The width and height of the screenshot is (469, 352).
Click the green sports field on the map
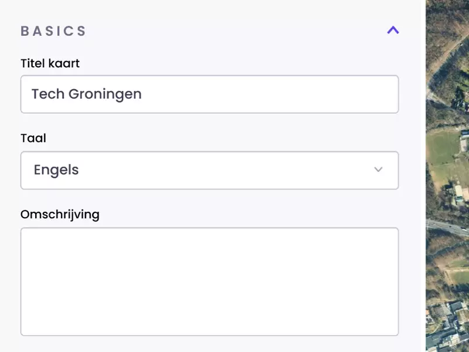(x=442, y=148)
